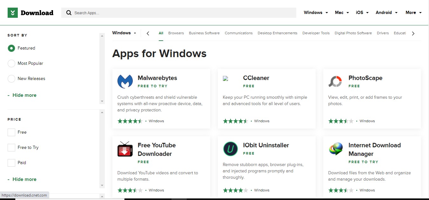429x200 pixels.
Task: Click the previous categories arrow
Action: click(148, 33)
